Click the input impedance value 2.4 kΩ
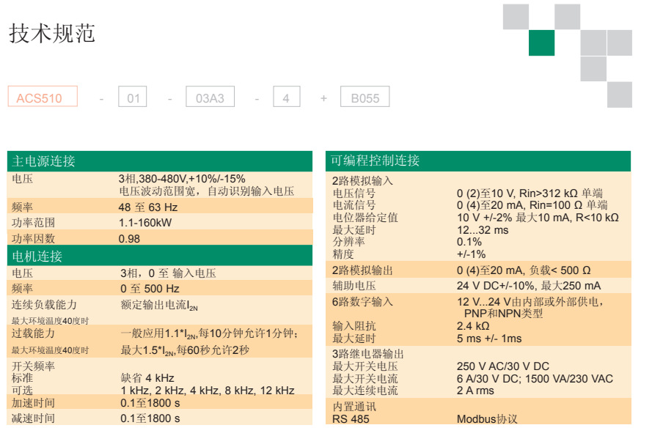 point(473,326)
